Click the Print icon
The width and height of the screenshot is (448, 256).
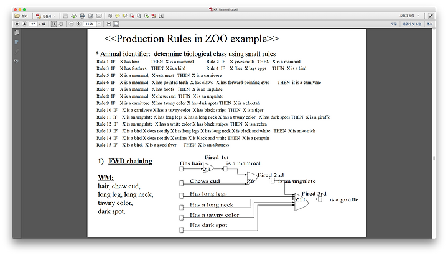[82, 16]
